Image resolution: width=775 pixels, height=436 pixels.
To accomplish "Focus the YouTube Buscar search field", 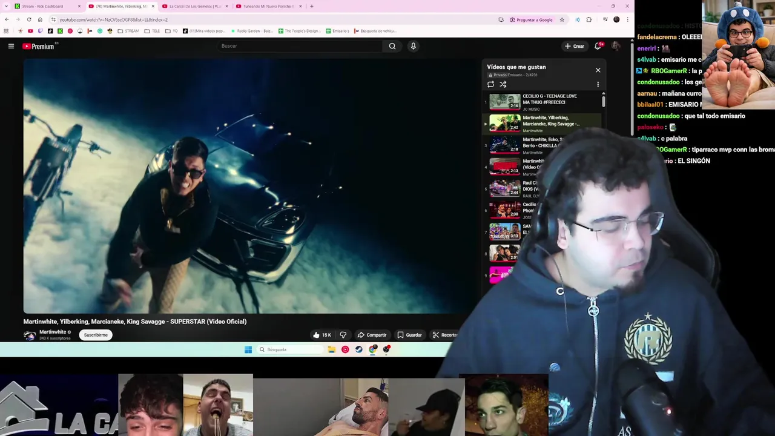I will pyautogui.click(x=300, y=46).
